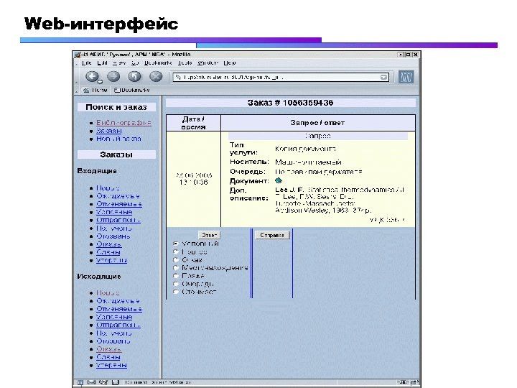Select the Стоимость radio option
Viewport: 517px width, 388px height.
point(176,292)
